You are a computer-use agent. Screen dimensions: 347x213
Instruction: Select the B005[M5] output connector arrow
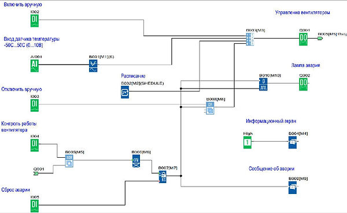click(x=320, y=39)
